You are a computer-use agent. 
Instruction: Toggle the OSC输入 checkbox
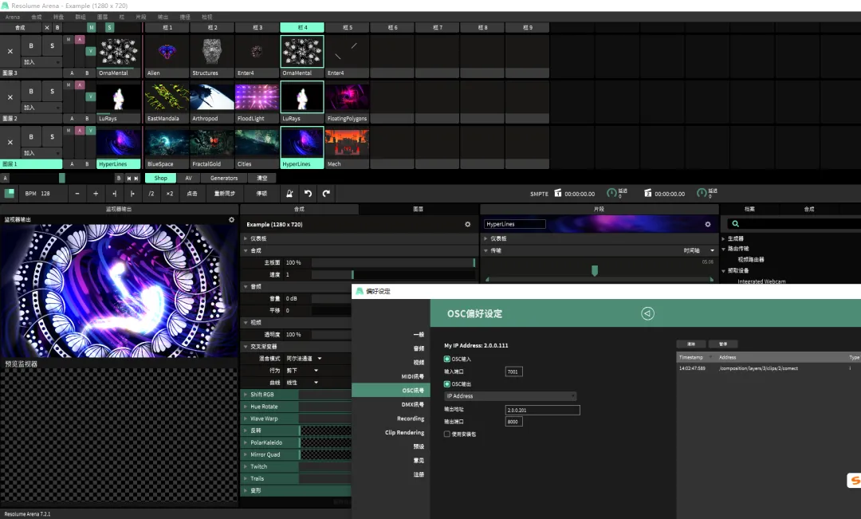pos(447,359)
